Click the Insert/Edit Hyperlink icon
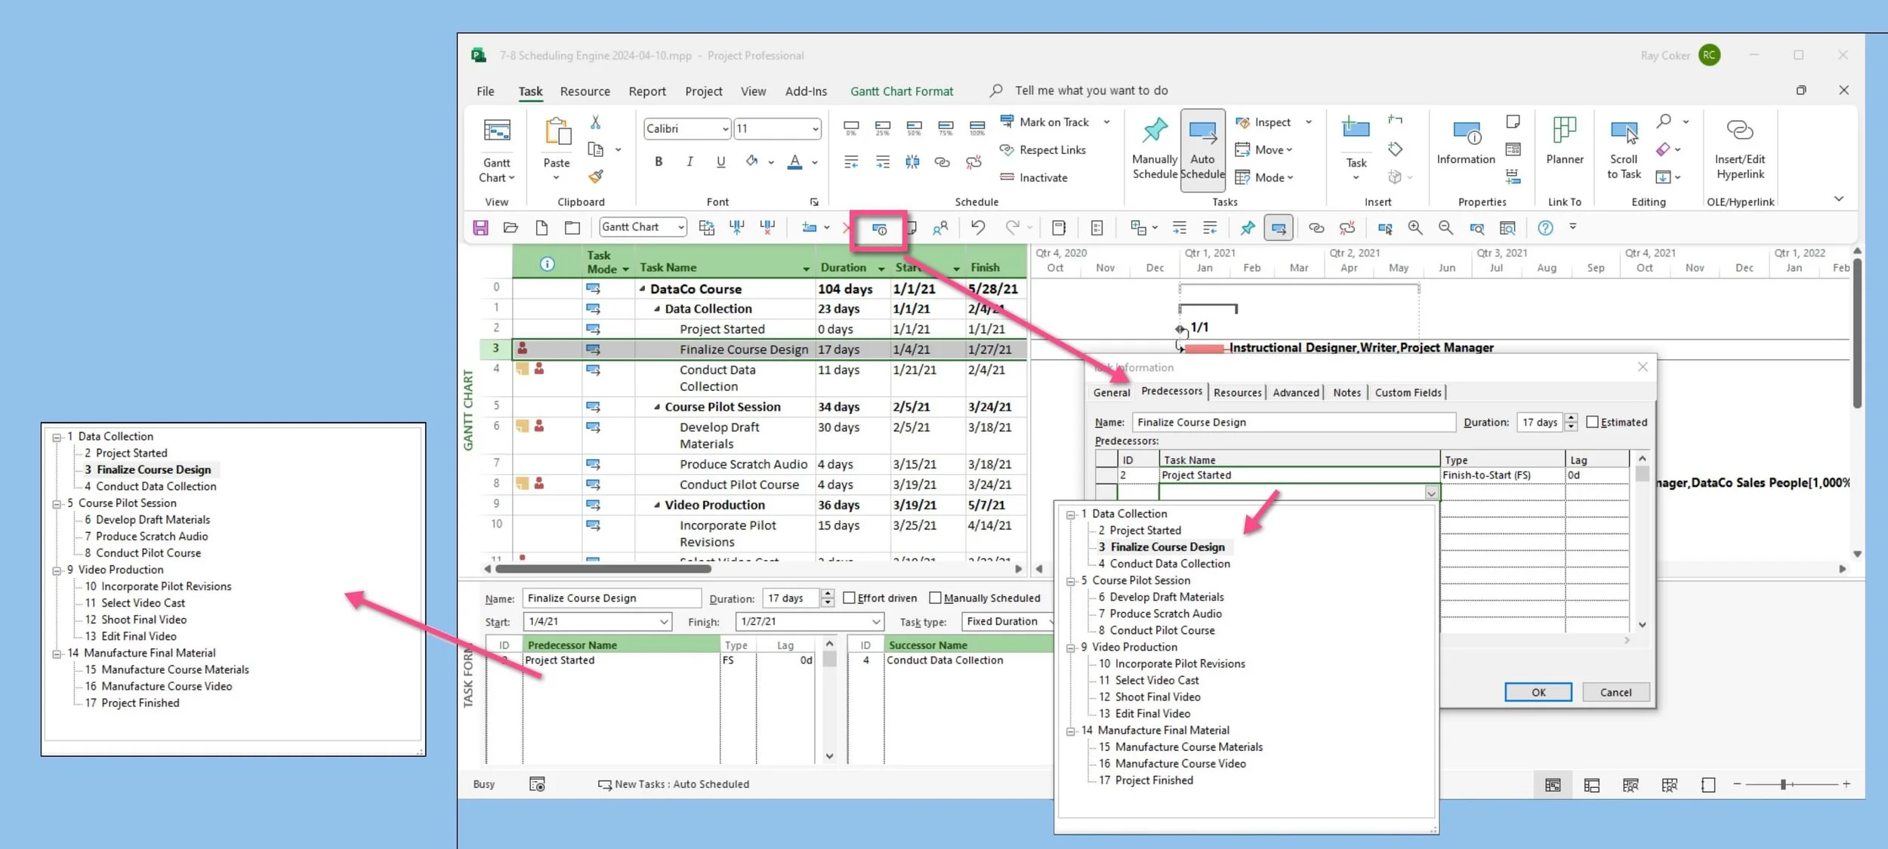Screen dimensions: 1888x849 click(x=1739, y=130)
